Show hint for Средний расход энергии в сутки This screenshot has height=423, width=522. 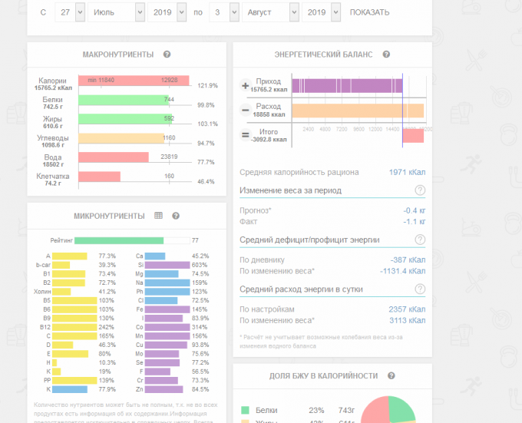[x=420, y=289]
